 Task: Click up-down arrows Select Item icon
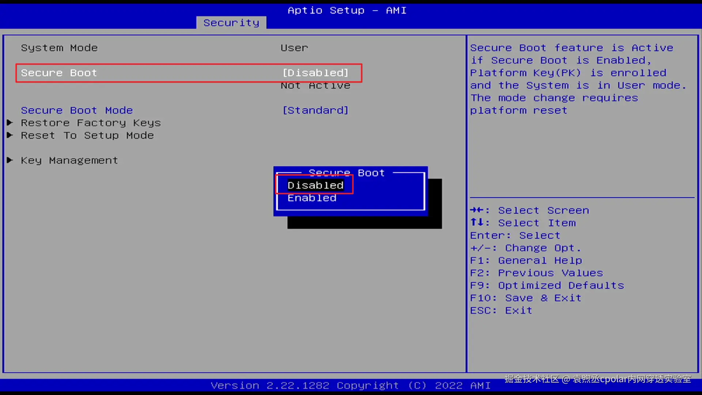click(477, 222)
